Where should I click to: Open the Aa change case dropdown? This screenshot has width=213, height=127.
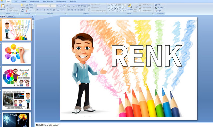[x=59, y=10]
